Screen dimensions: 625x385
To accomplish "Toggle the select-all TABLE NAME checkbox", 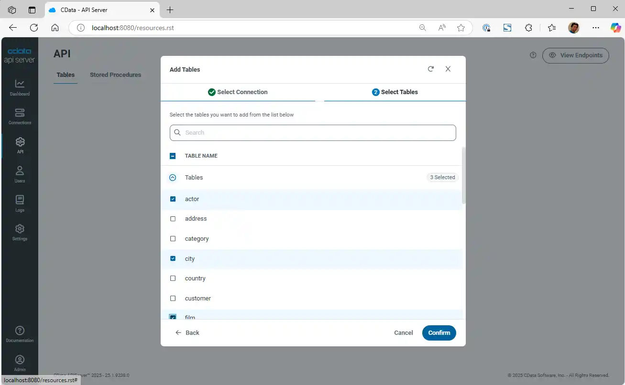I will [x=173, y=156].
